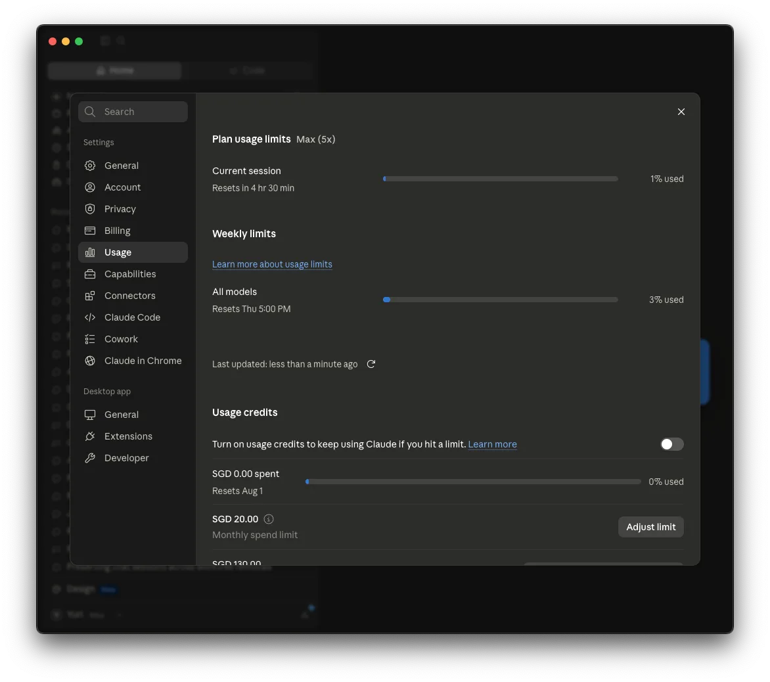Viewport: 770px width, 682px height.
Task: Click Learn more about usage limits link
Action: 272,264
